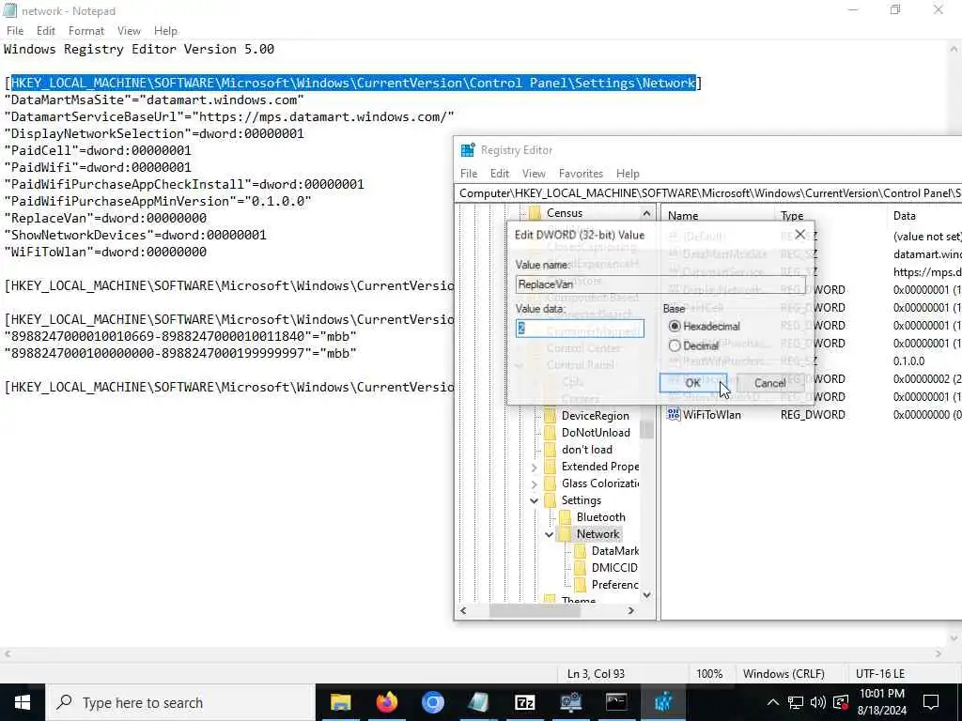The width and height of the screenshot is (962, 721).
Task: Click the Value data input field
Action: click(x=580, y=328)
